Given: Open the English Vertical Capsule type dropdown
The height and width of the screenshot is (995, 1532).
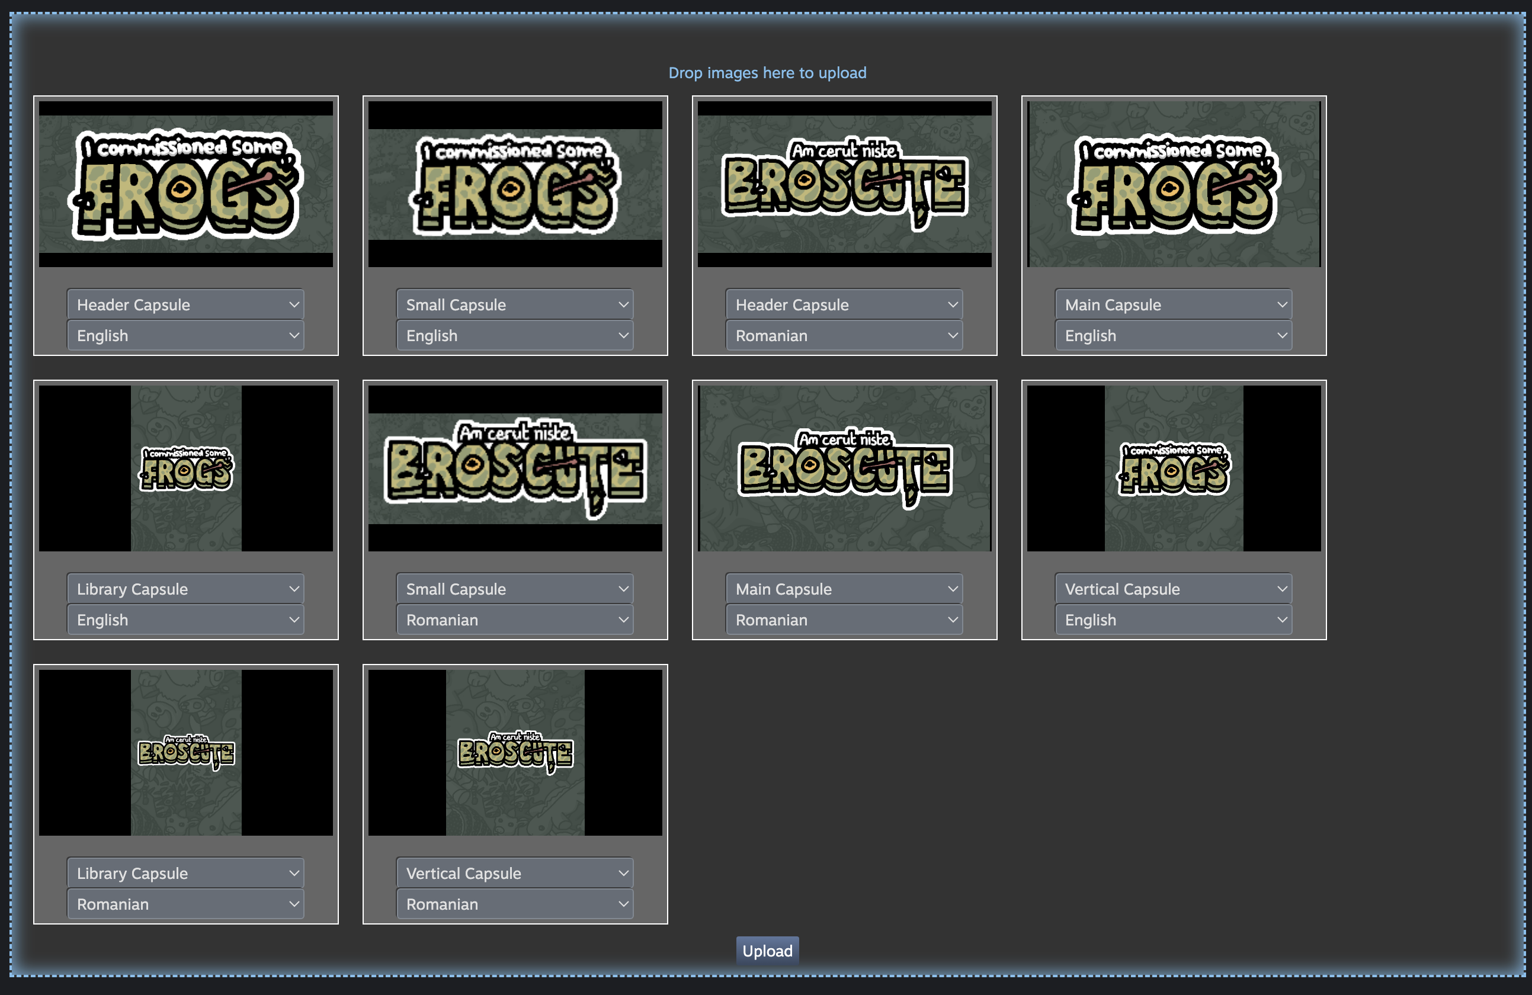Looking at the screenshot, I should 1173,589.
